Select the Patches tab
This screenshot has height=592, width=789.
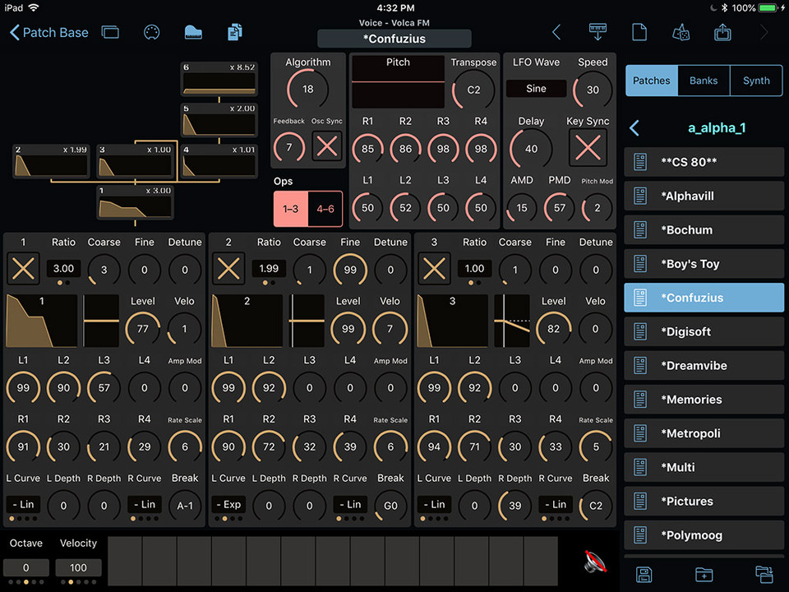(x=651, y=81)
